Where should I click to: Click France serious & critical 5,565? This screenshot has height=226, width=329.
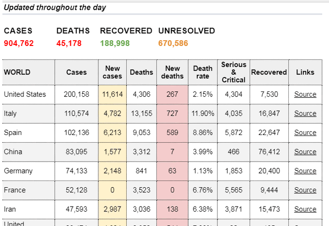tap(234, 190)
